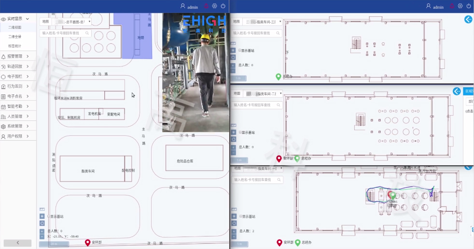Viewport: 474px width, 249px height.
Task: Click ruler measure icon on main site map
Action: point(42,209)
